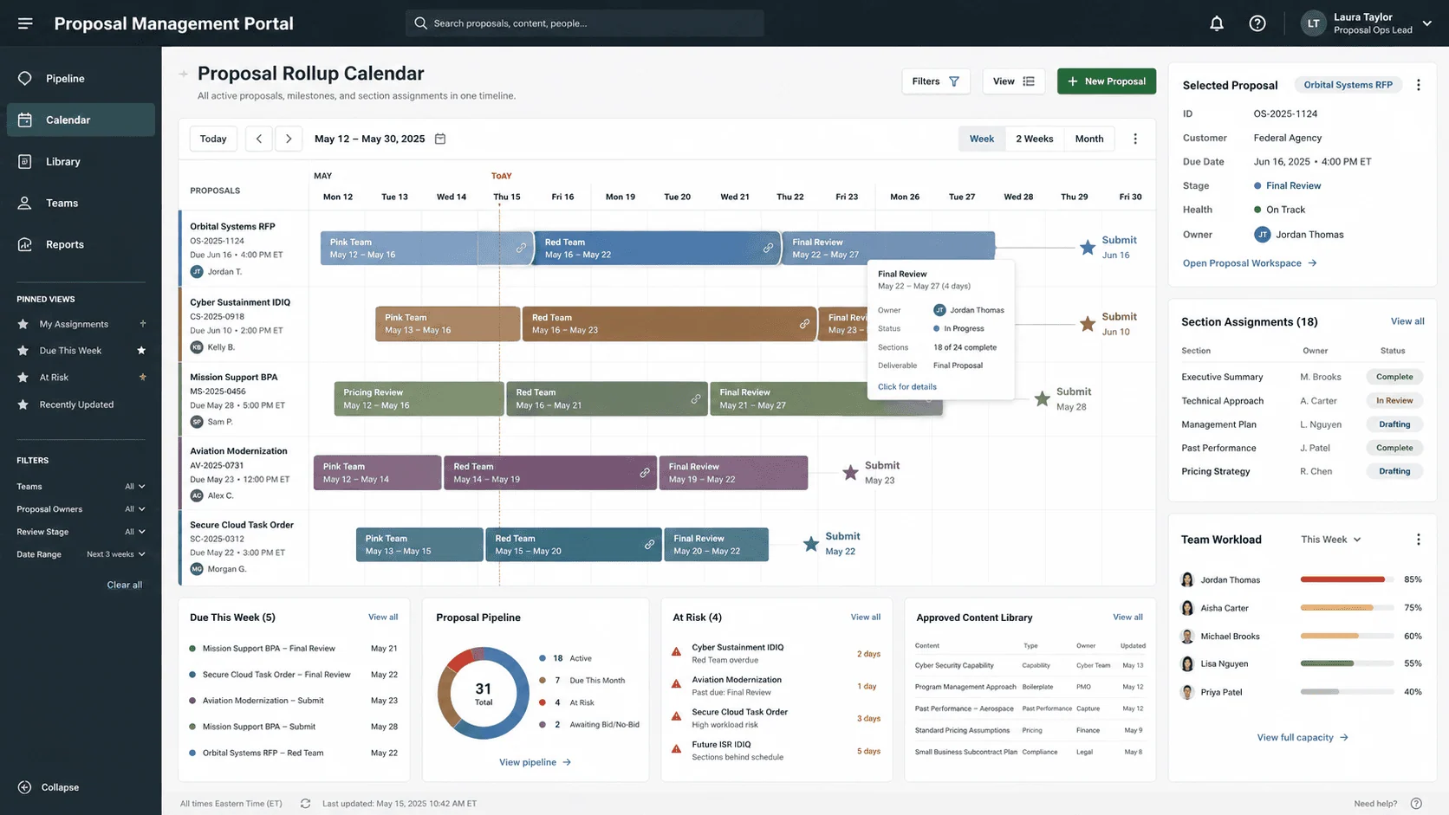Open Proposal Workspace link
Screen dimensions: 1449x815
coord(1250,263)
